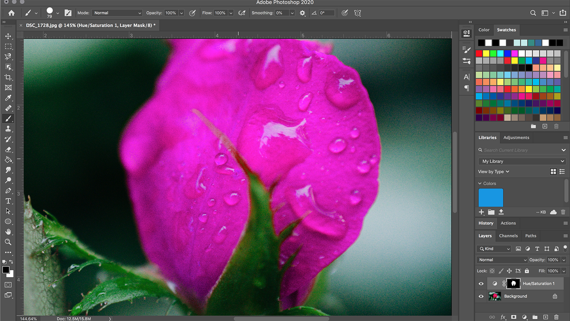This screenshot has width=570, height=321.
Task: Select the Zoom tool
Action: [x=8, y=242]
